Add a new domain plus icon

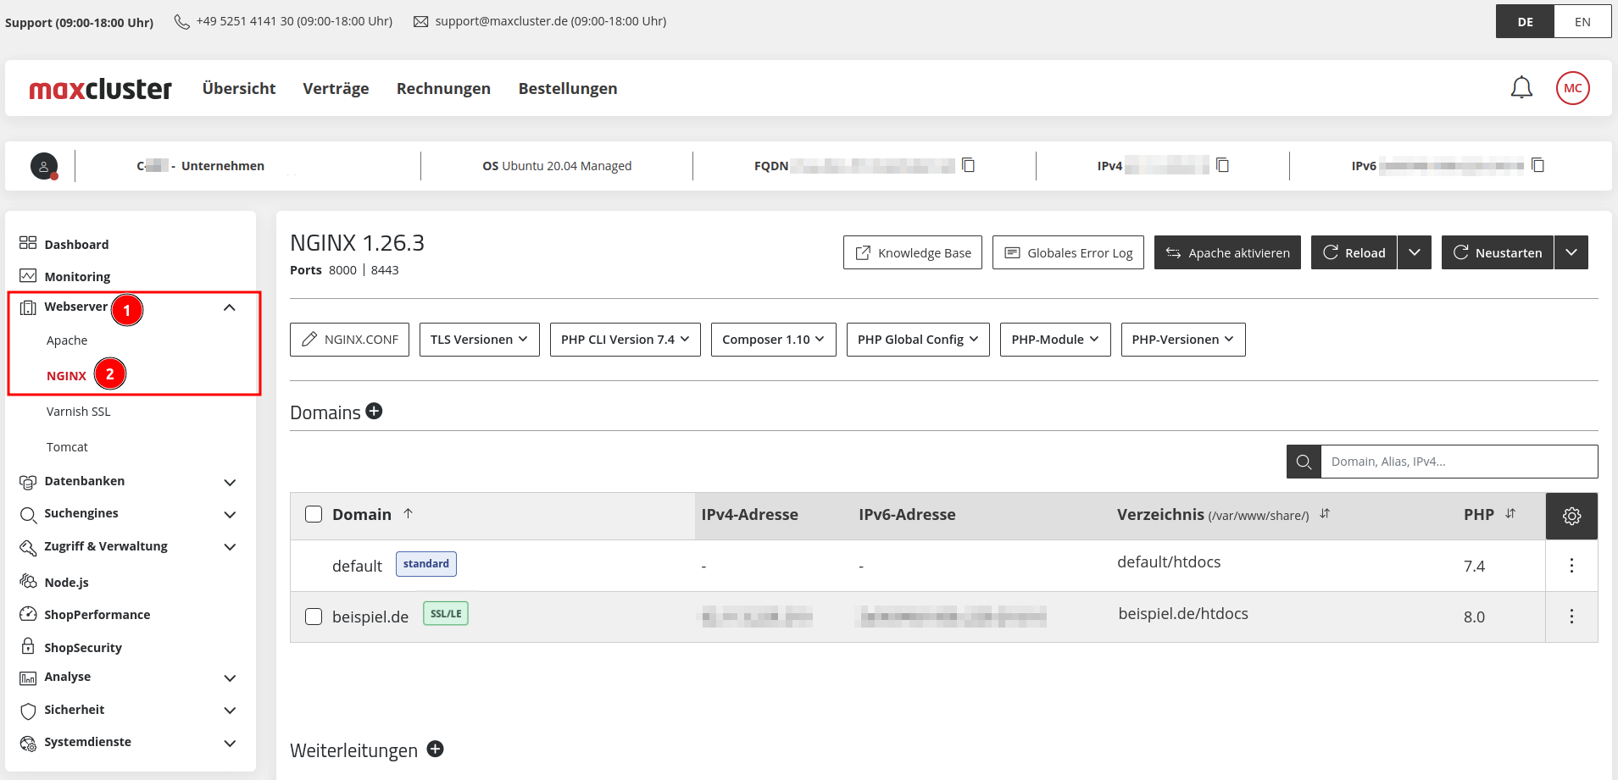click(x=374, y=411)
